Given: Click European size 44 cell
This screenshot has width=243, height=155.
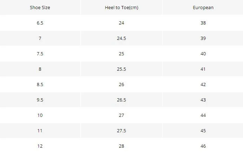Looking at the screenshot, I should 203,115.
